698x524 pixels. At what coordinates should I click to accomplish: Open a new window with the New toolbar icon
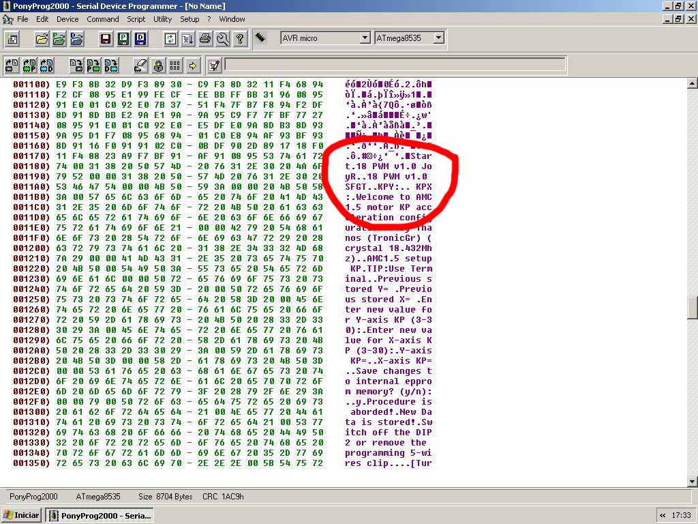pyautogui.click(x=12, y=39)
